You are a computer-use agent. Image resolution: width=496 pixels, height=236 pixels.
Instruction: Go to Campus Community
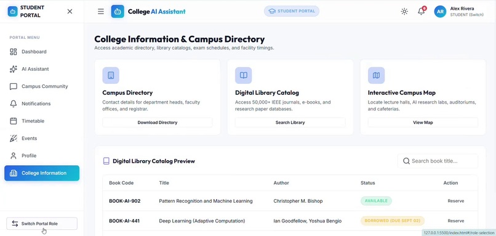click(x=42, y=86)
